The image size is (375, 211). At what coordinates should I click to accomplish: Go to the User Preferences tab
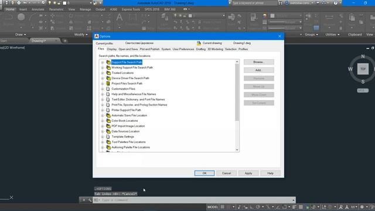click(183, 49)
